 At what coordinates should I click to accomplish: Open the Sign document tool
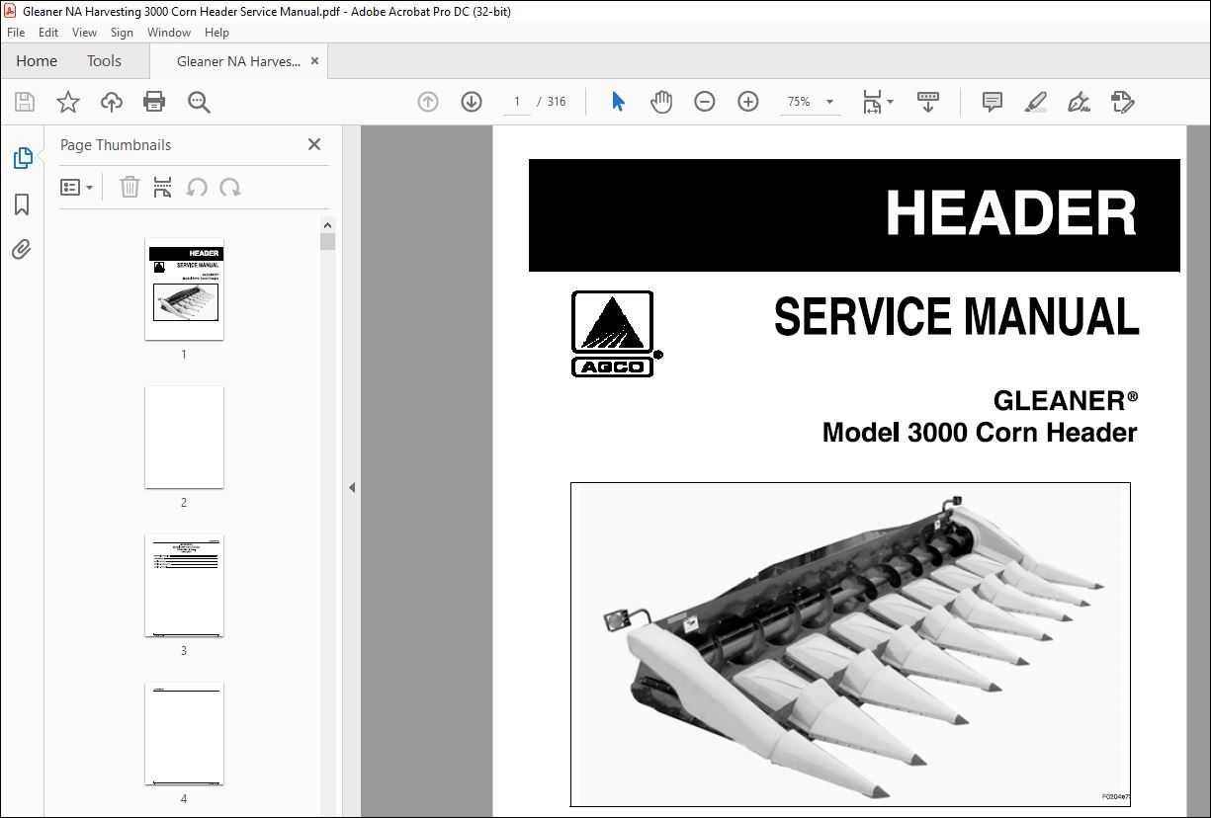[x=1079, y=102]
